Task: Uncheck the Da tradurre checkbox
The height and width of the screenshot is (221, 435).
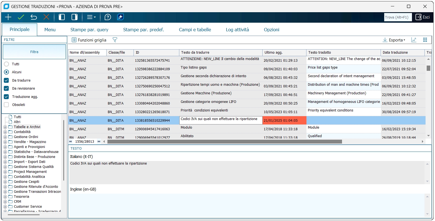Action: [x=6, y=80]
